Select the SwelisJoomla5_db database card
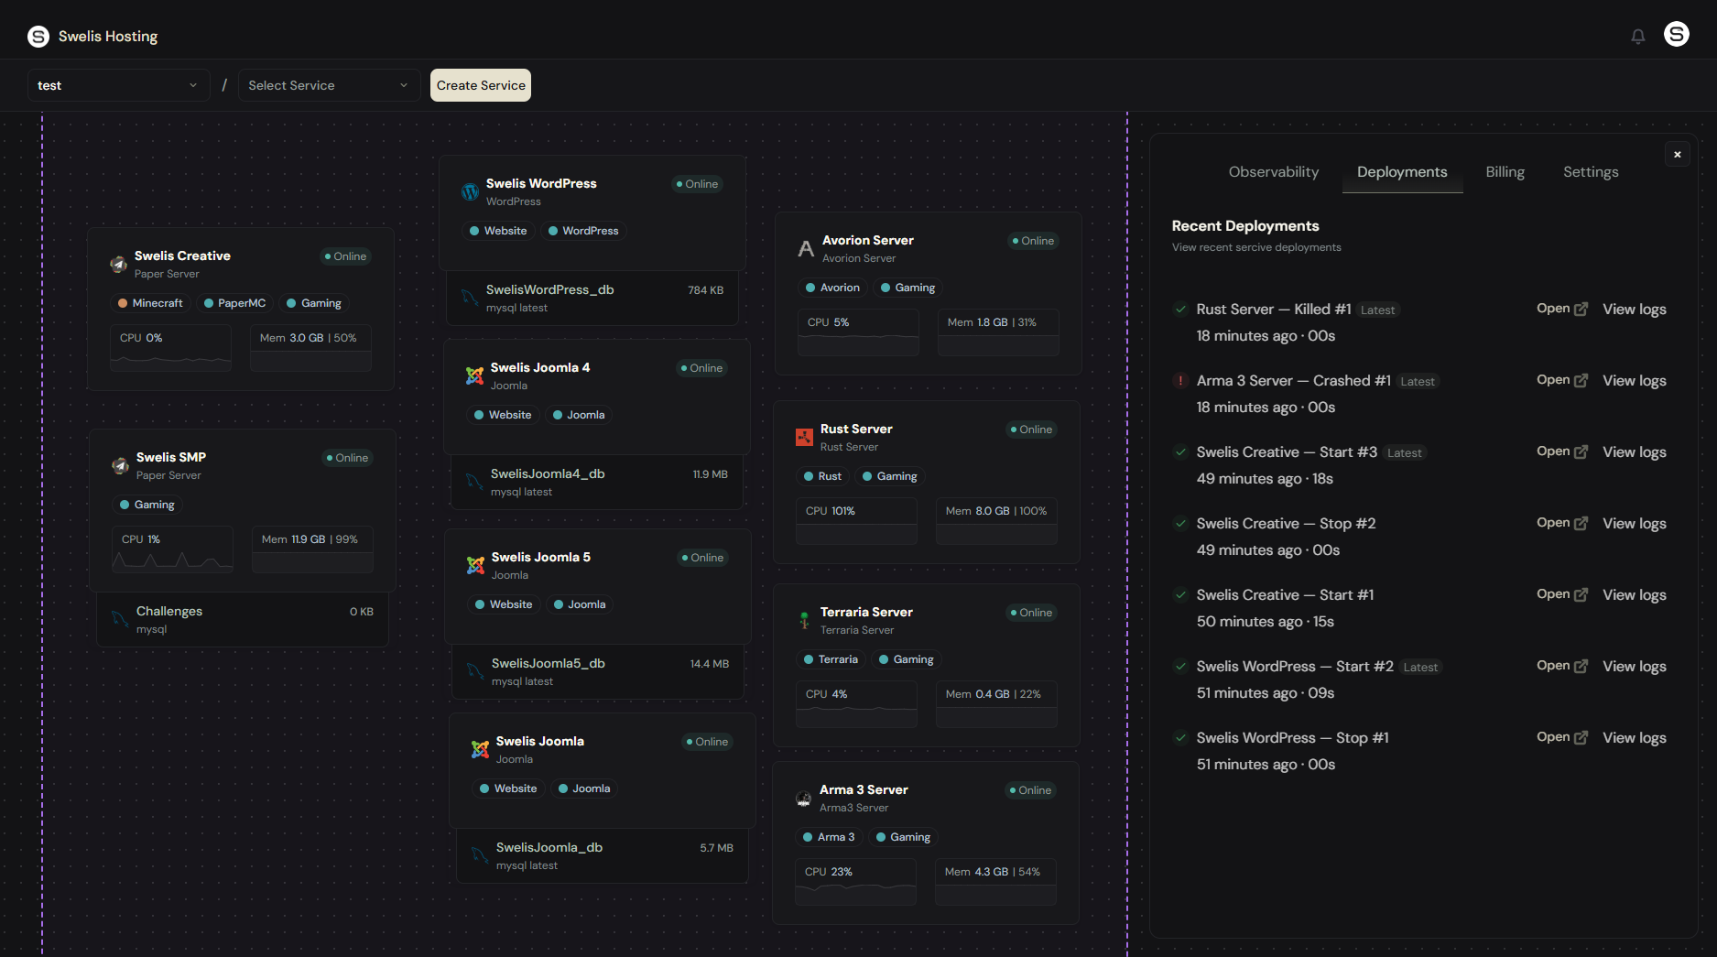 [x=597, y=671]
